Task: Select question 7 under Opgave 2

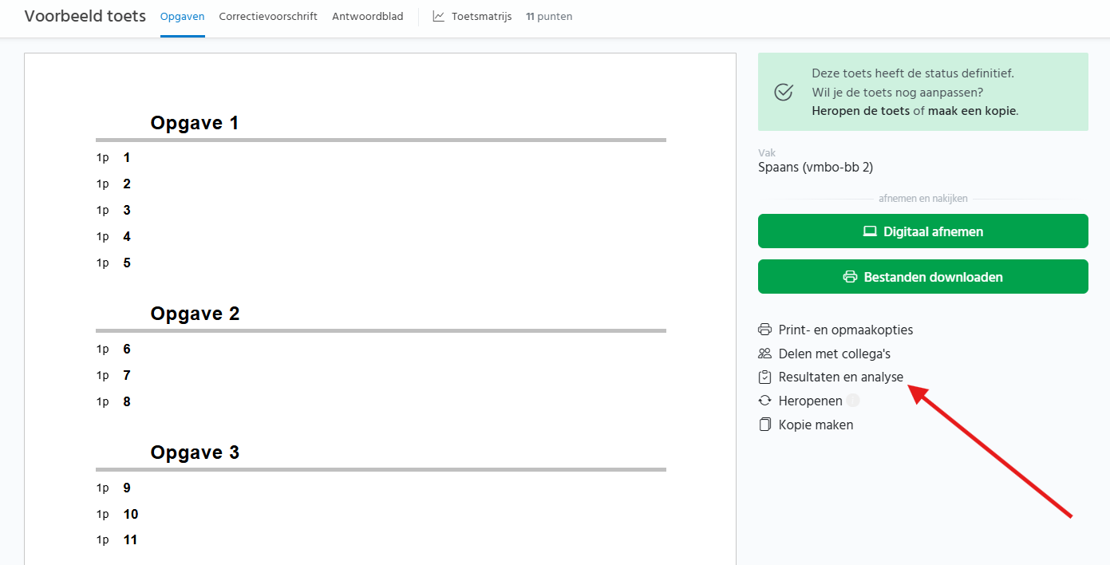Action: 126,375
